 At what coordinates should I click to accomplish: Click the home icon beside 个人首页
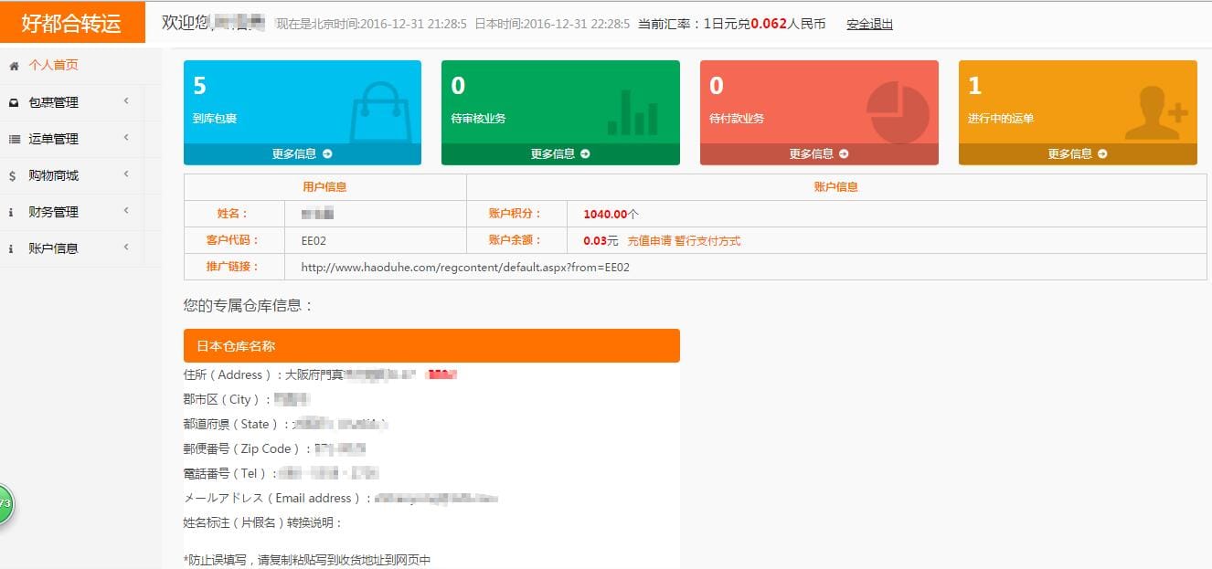(14, 66)
